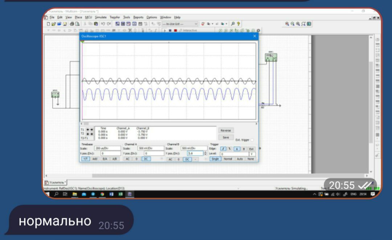Screen dimensions: 392x240
Task: Select the Single trigger mode
Action: pos(215,159)
